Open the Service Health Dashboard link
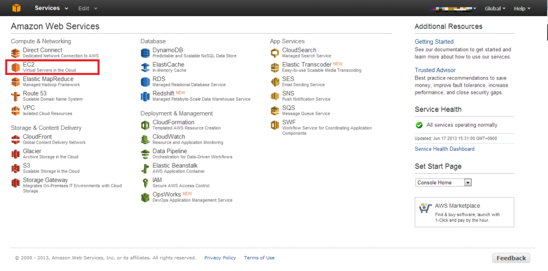Viewport: 548px width, 271px height. (445, 149)
